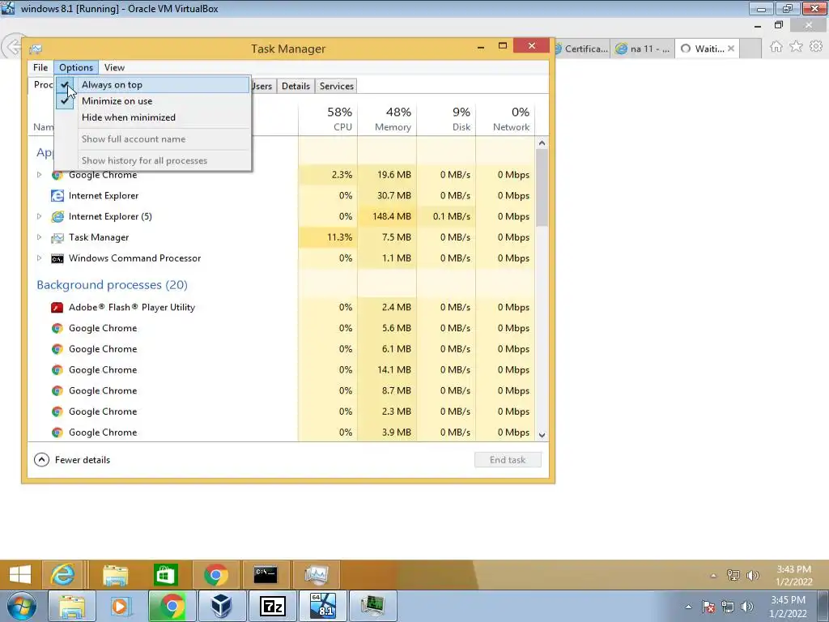
Task: Switch to Certifica... tab in Internet Explorer
Action: (582, 49)
